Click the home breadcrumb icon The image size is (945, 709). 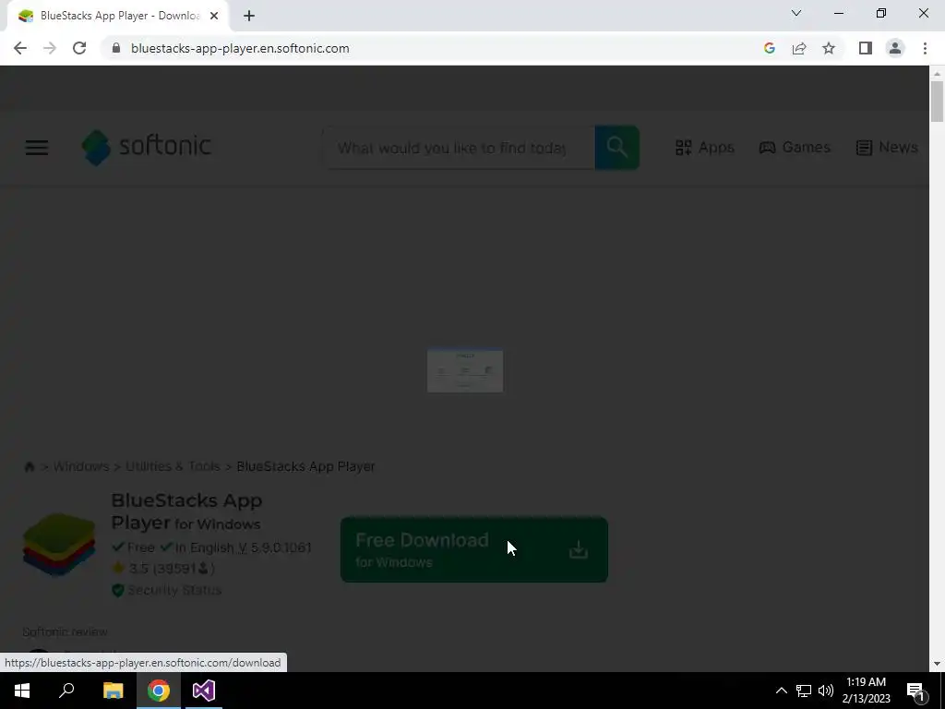(29, 466)
